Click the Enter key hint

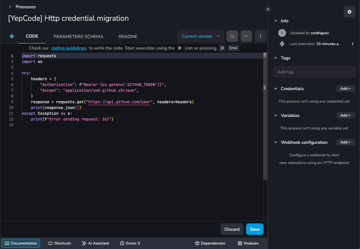pos(233,48)
